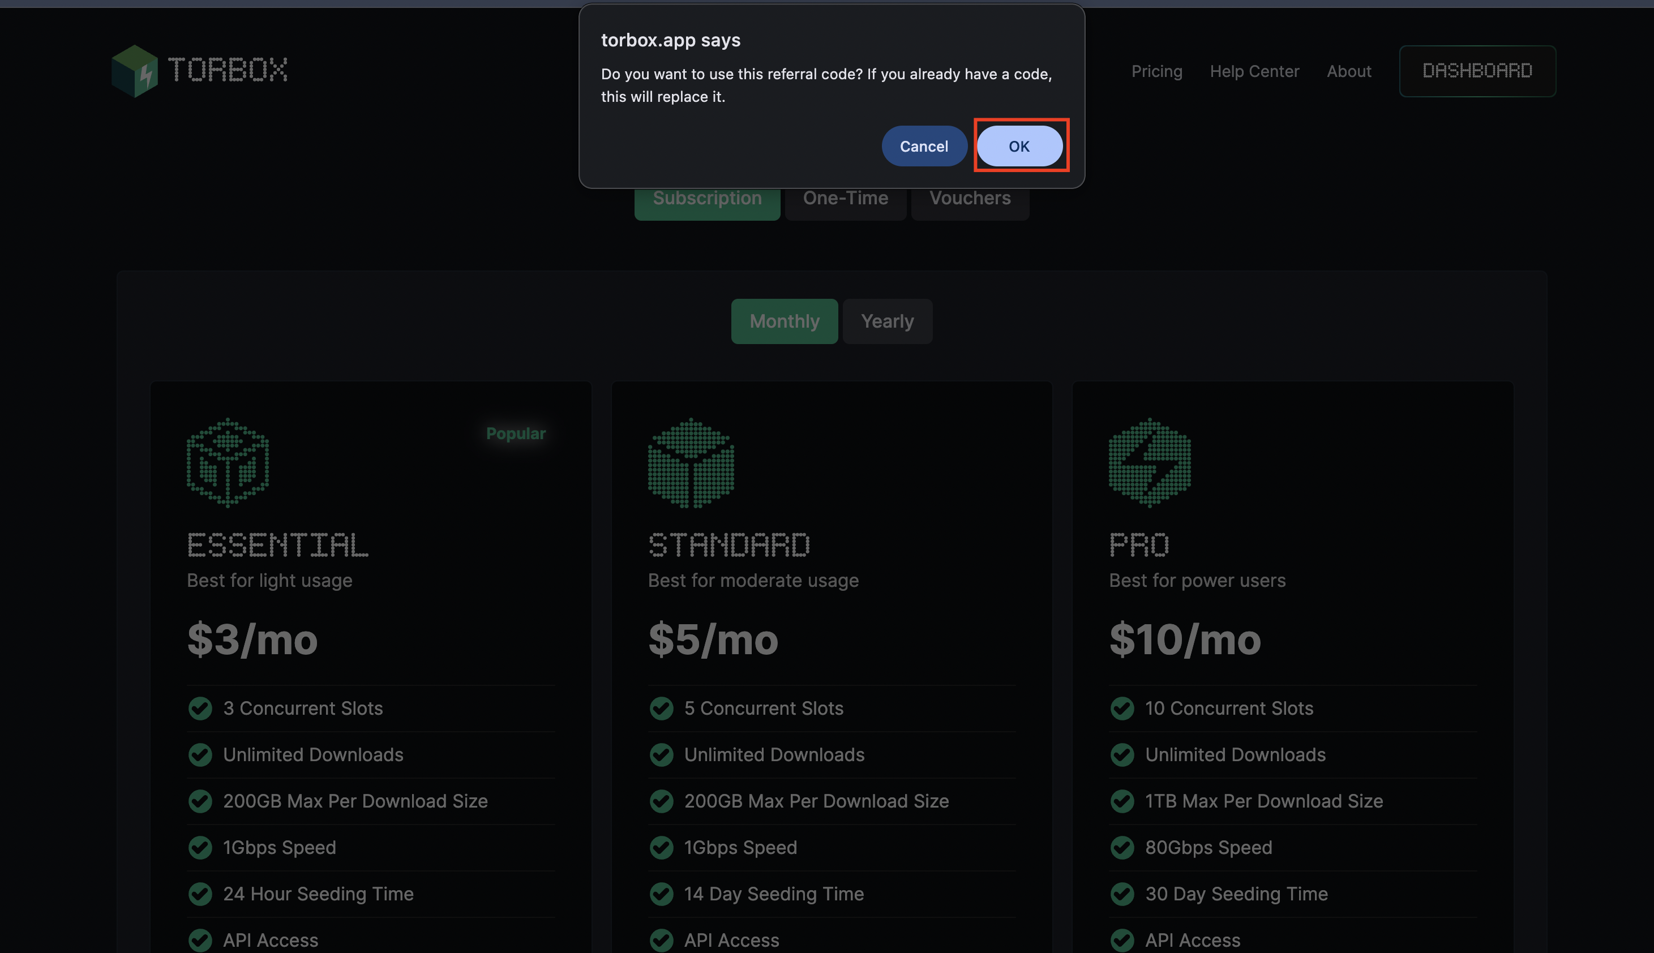
Task: Click the PRO plan title
Action: coord(1139,545)
